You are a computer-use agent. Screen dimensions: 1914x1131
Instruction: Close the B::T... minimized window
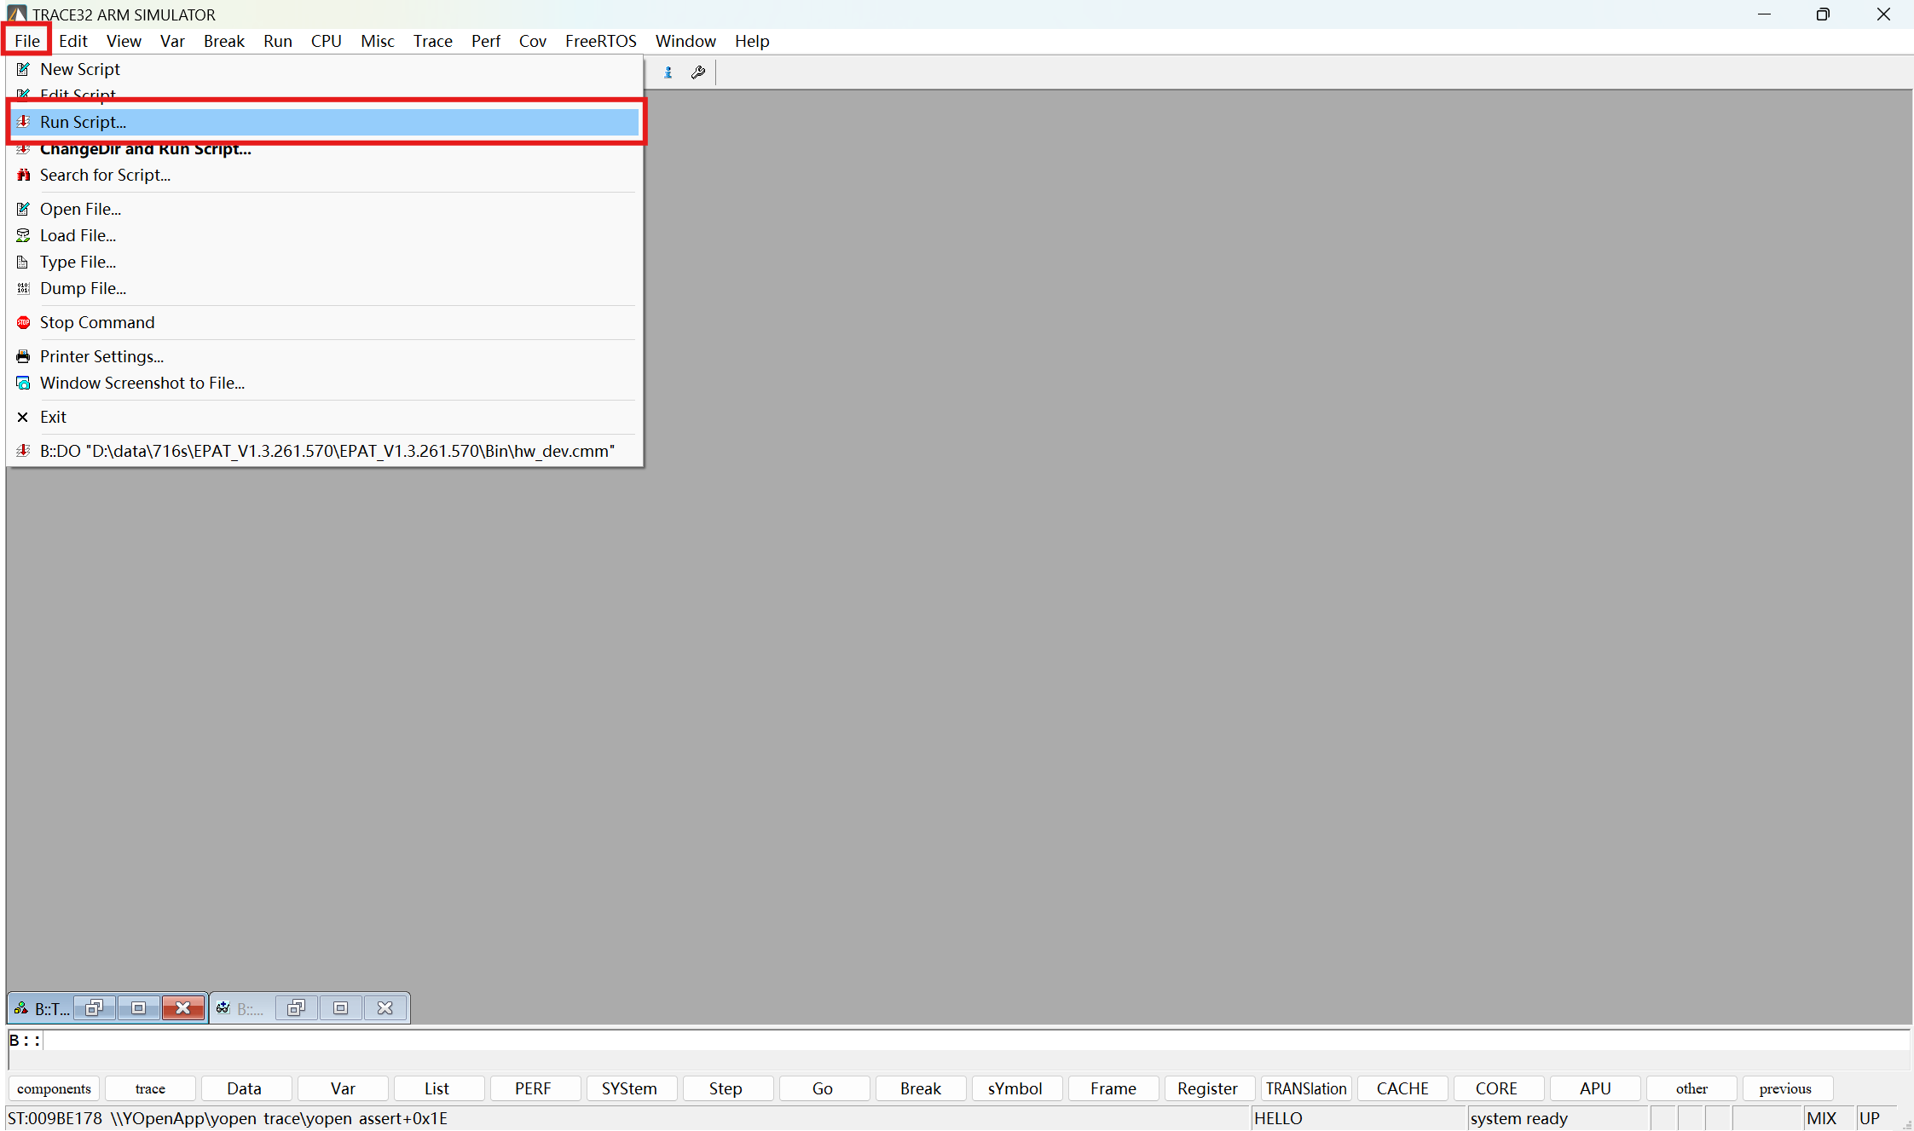click(182, 1008)
